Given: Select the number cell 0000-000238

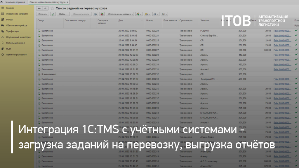Looking at the screenshot, I should [x=152, y=103].
